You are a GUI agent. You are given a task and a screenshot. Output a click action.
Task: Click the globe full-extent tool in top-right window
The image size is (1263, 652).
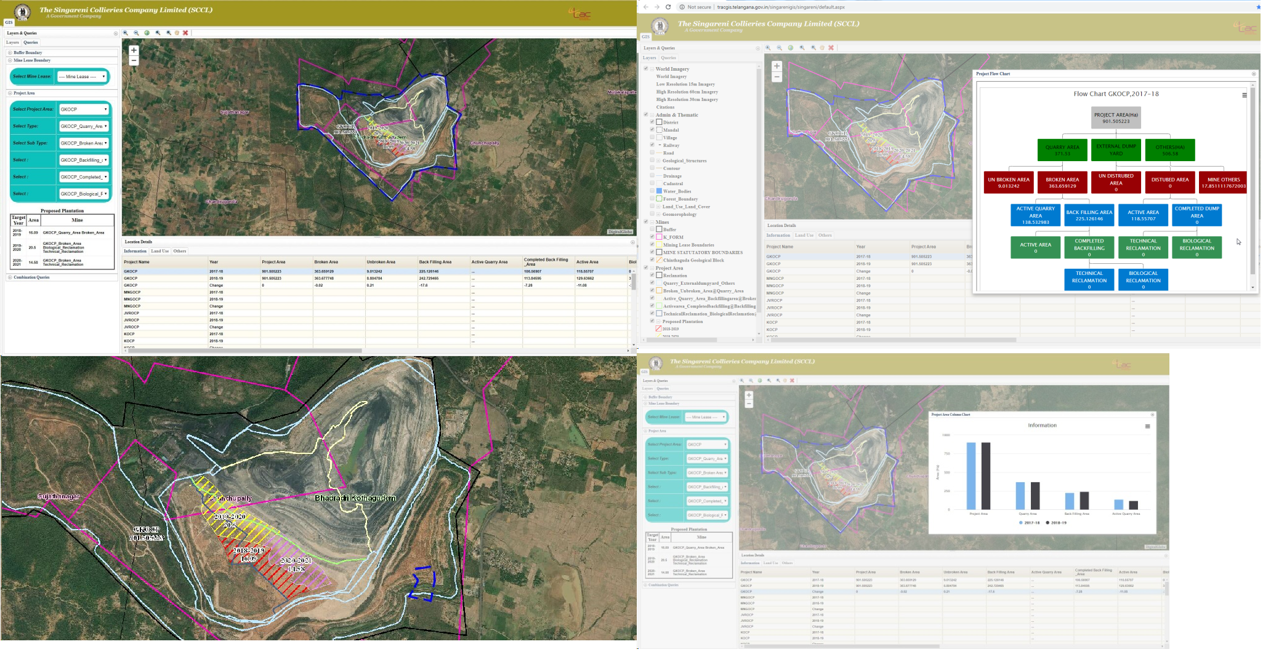(791, 48)
